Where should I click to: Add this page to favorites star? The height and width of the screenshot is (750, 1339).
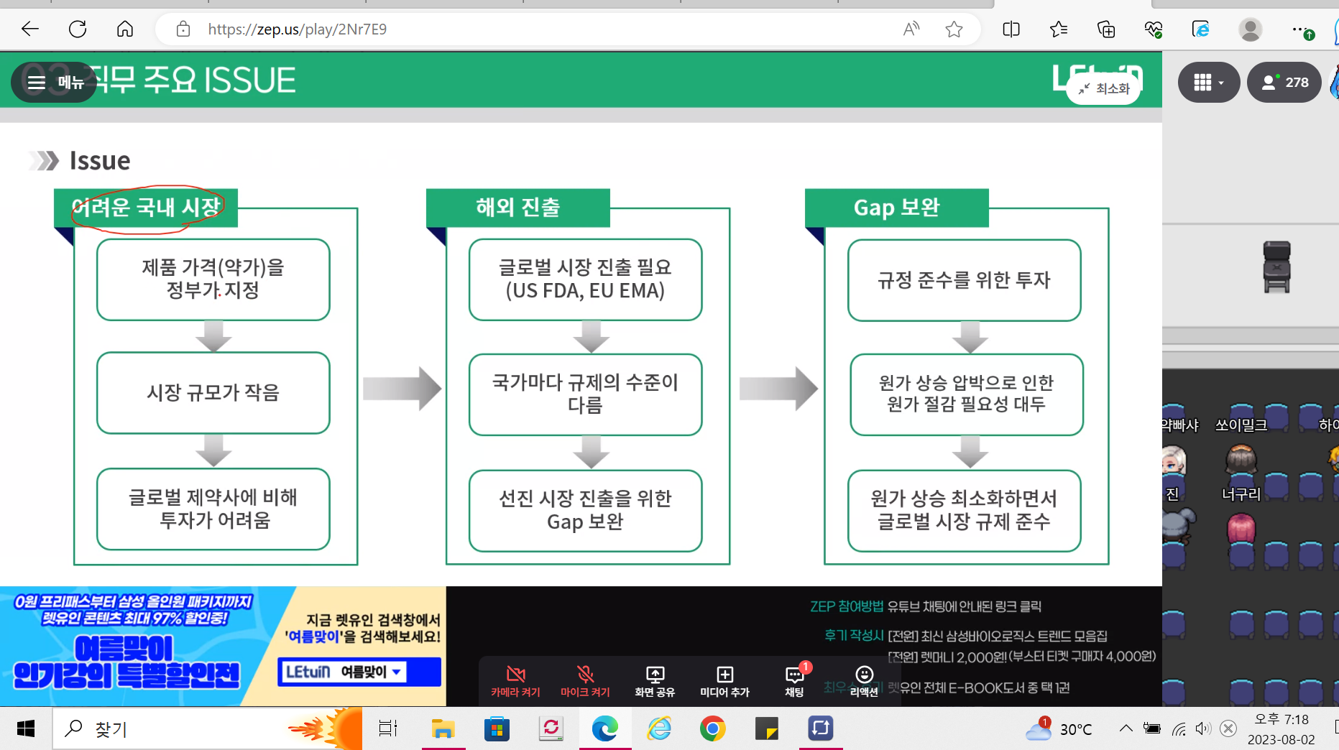[x=954, y=29]
